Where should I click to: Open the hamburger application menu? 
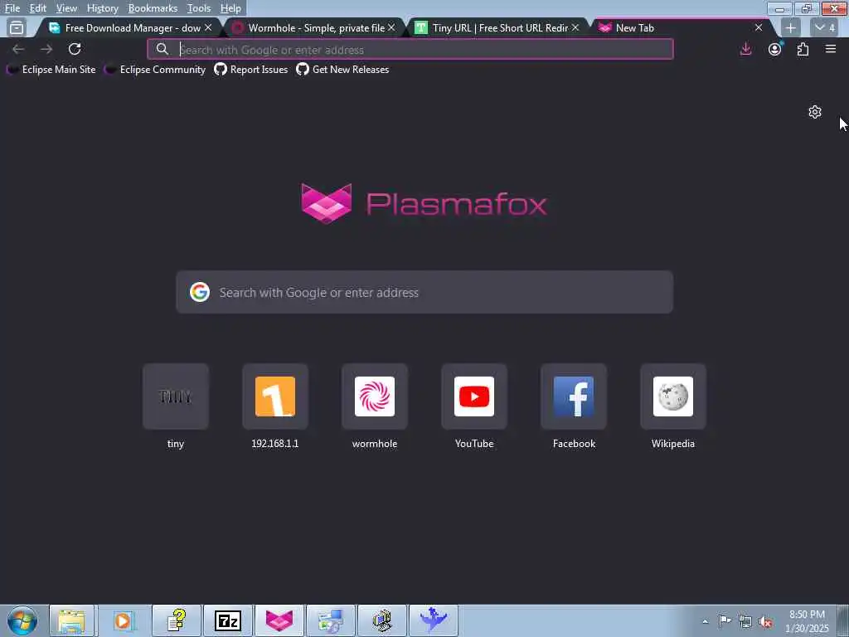point(831,49)
